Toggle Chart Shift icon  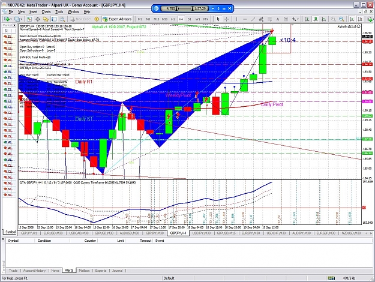(360, 19)
